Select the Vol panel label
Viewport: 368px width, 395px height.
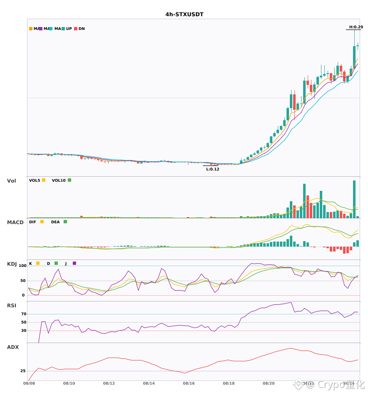11,181
